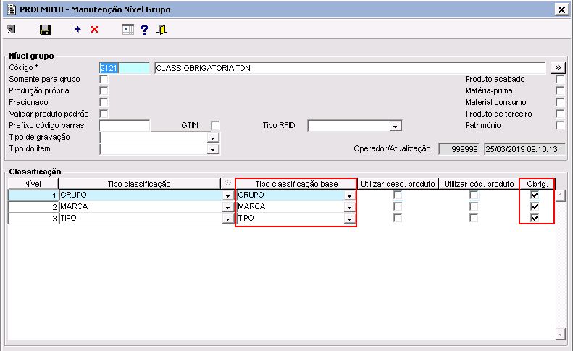Viewport: 573px width, 351px height.
Task: Check Utilizar desc. produto for GRUPO row
Action: tap(398, 195)
